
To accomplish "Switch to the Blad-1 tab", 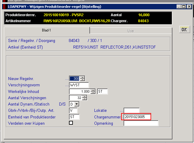I will tap(46, 30).
